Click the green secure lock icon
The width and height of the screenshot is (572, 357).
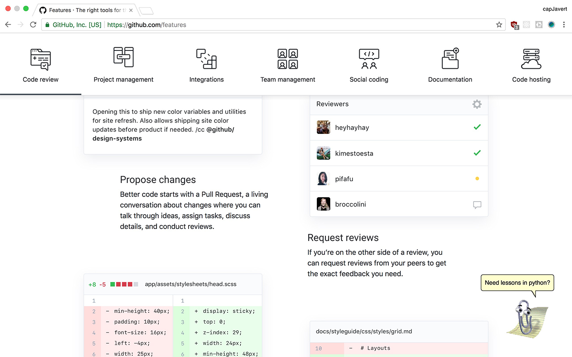(47, 25)
